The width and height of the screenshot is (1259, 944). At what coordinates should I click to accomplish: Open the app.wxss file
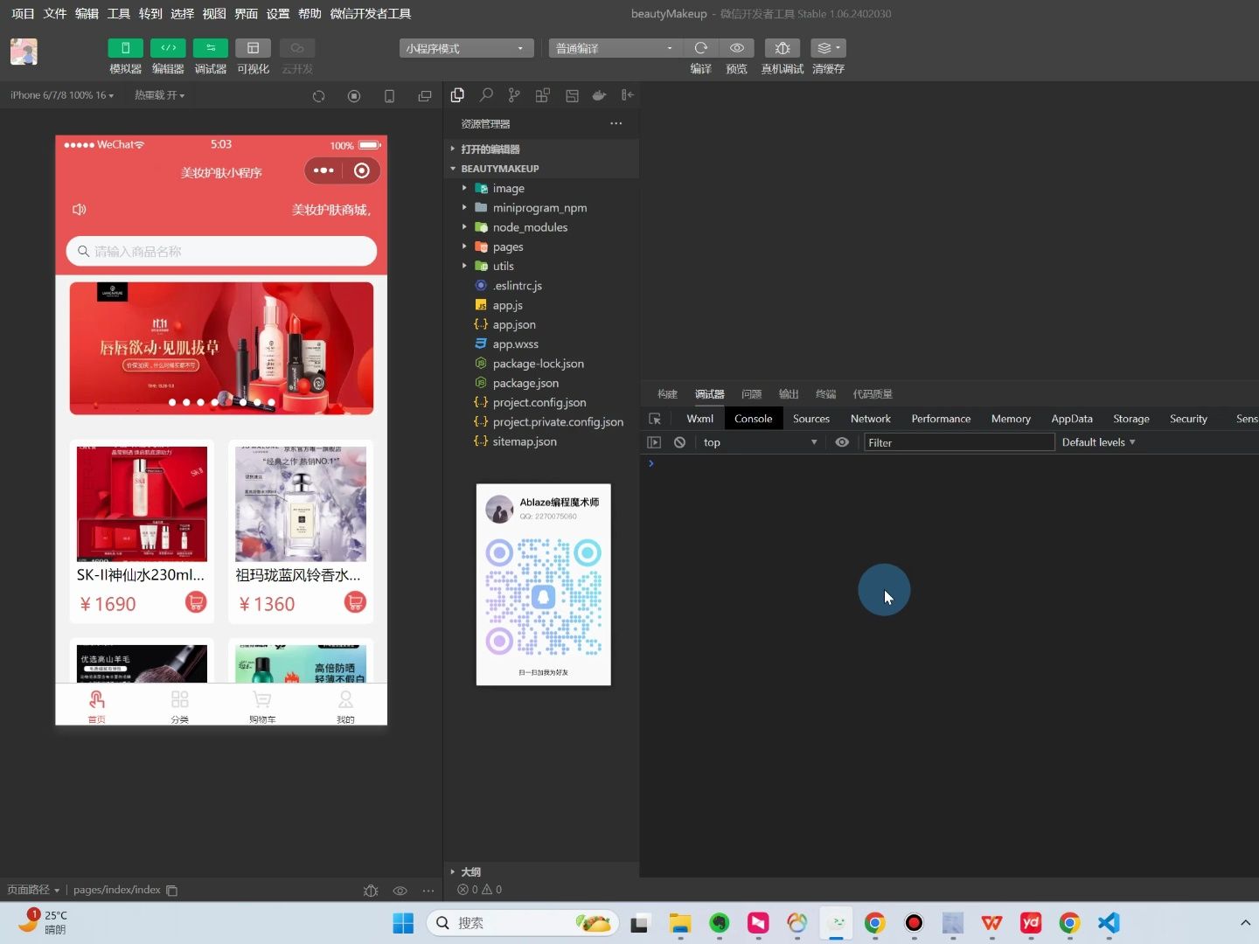[x=542, y=344]
